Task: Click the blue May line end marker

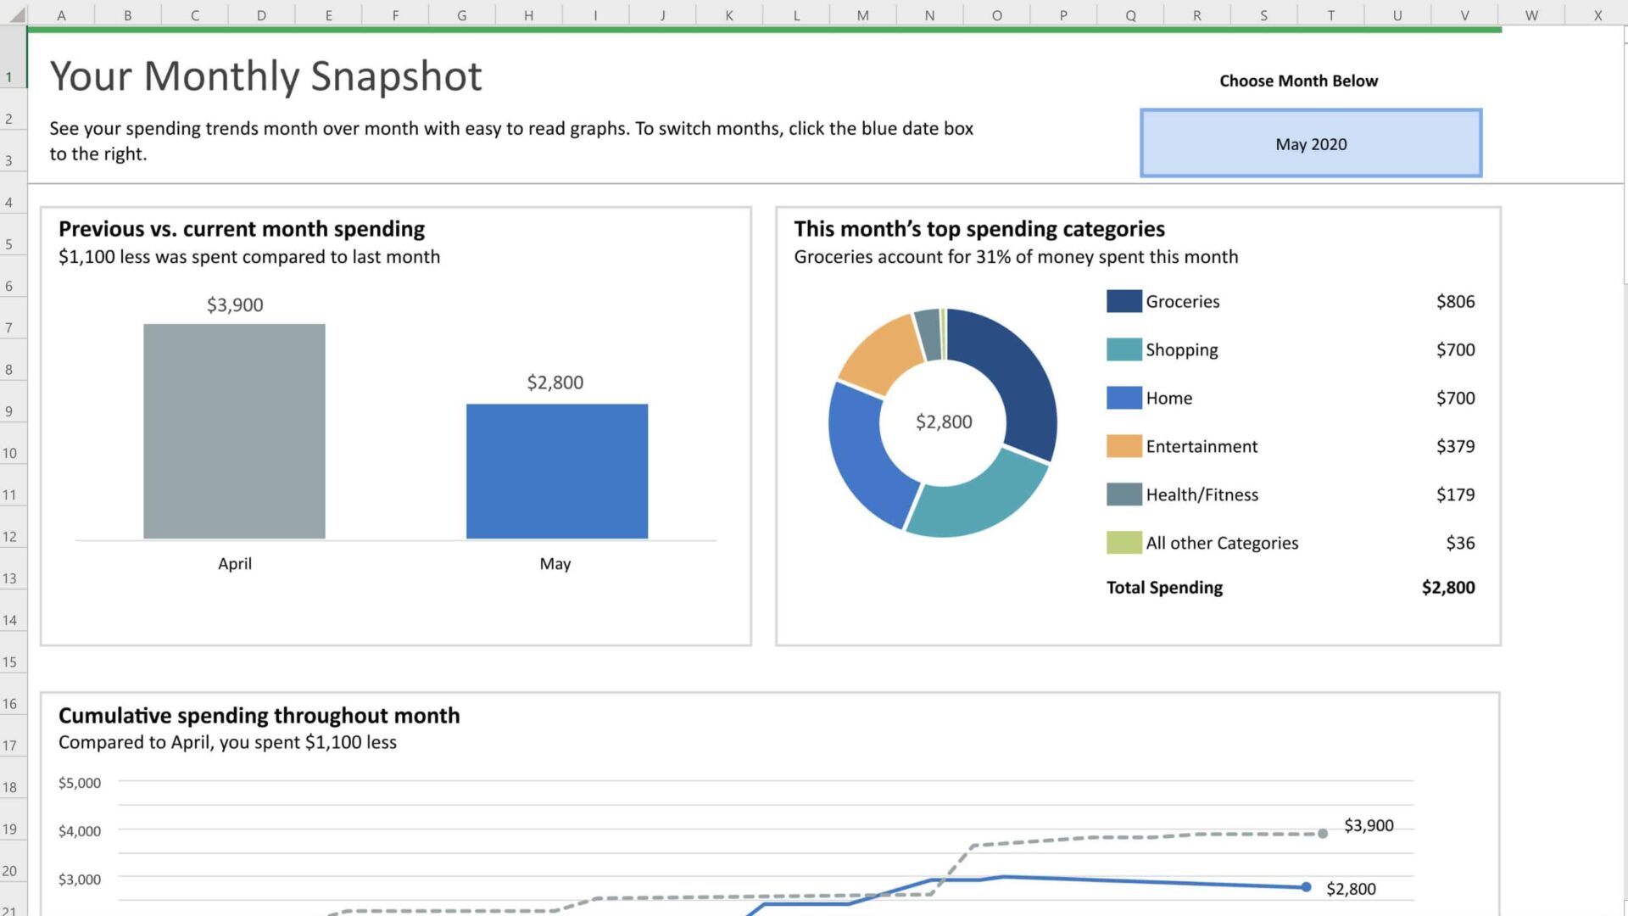Action: [x=1306, y=887]
